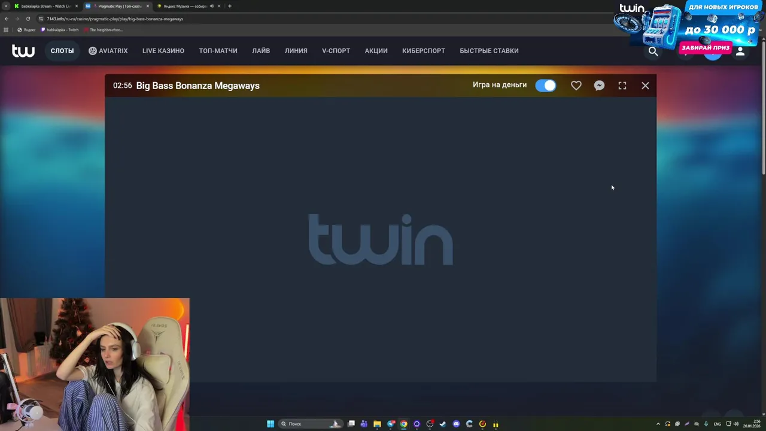Viewport: 766px width, 431px height.
Task: Open a new browser tab
Action: pos(230,6)
